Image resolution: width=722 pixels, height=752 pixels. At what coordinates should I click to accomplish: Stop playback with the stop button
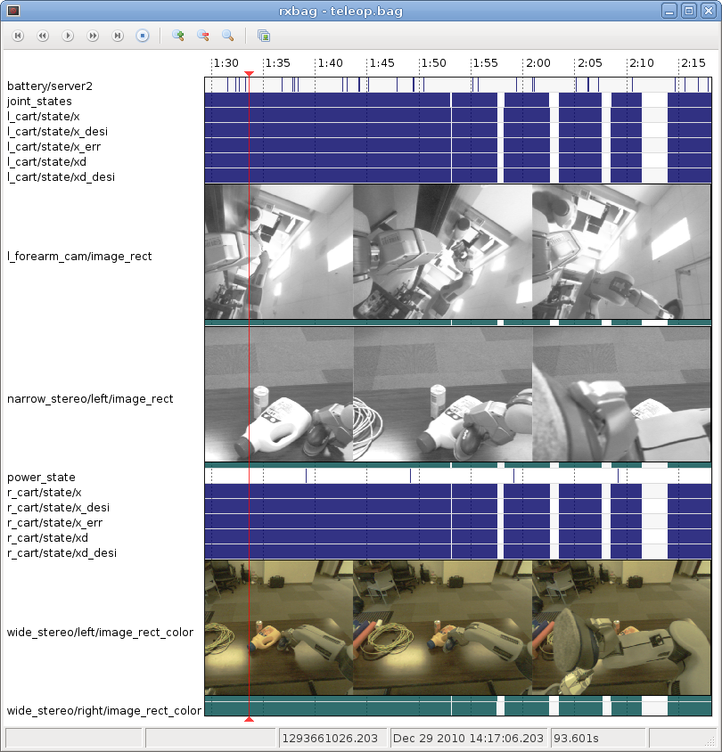pyautogui.click(x=143, y=36)
